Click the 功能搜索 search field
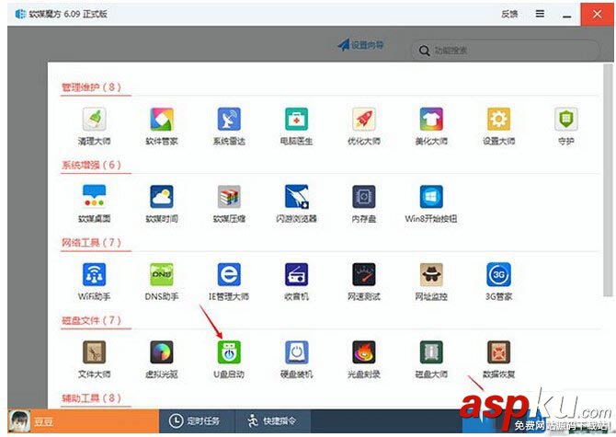616x437 pixels. click(506, 51)
